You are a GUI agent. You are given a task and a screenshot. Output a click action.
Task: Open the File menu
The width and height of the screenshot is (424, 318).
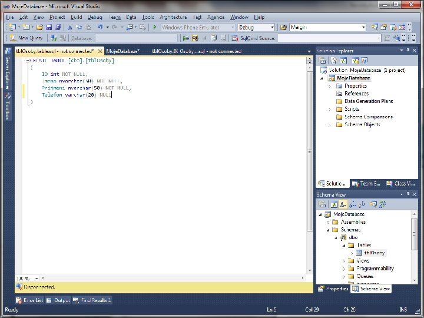coord(10,17)
